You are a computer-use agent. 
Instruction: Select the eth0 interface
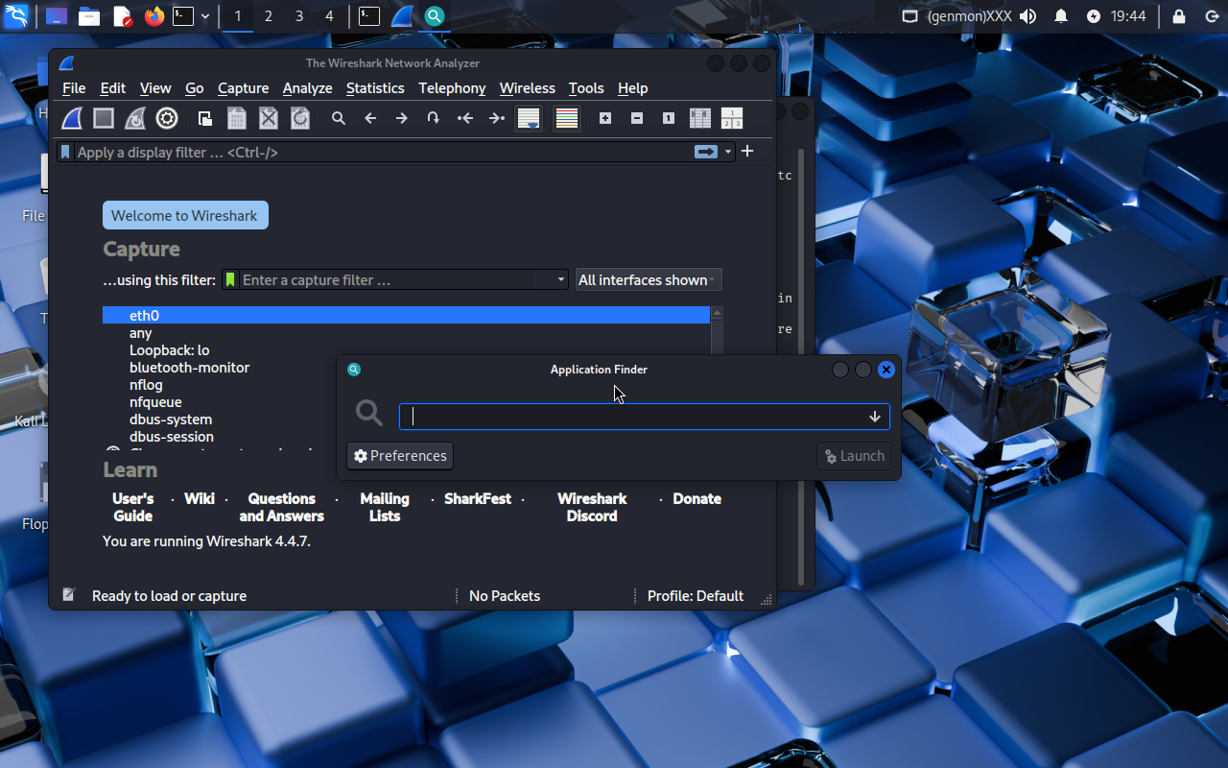point(406,315)
